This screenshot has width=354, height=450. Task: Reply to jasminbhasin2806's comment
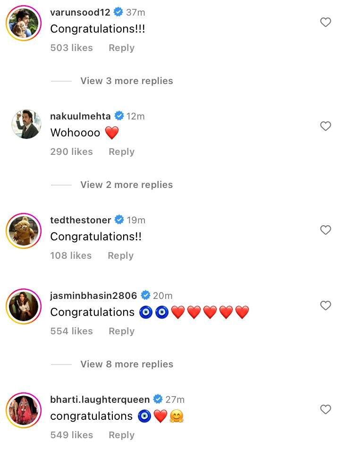point(121,331)
